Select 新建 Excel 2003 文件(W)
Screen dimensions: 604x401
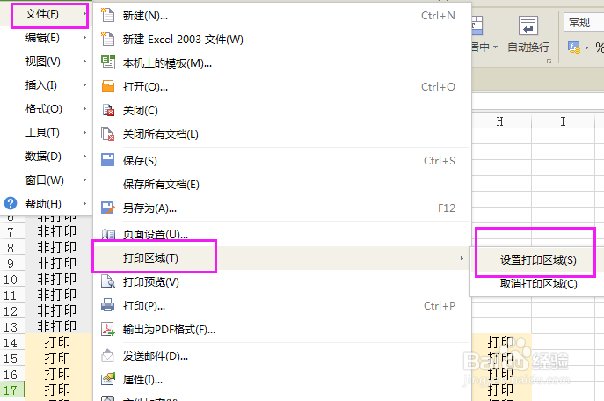282,39
